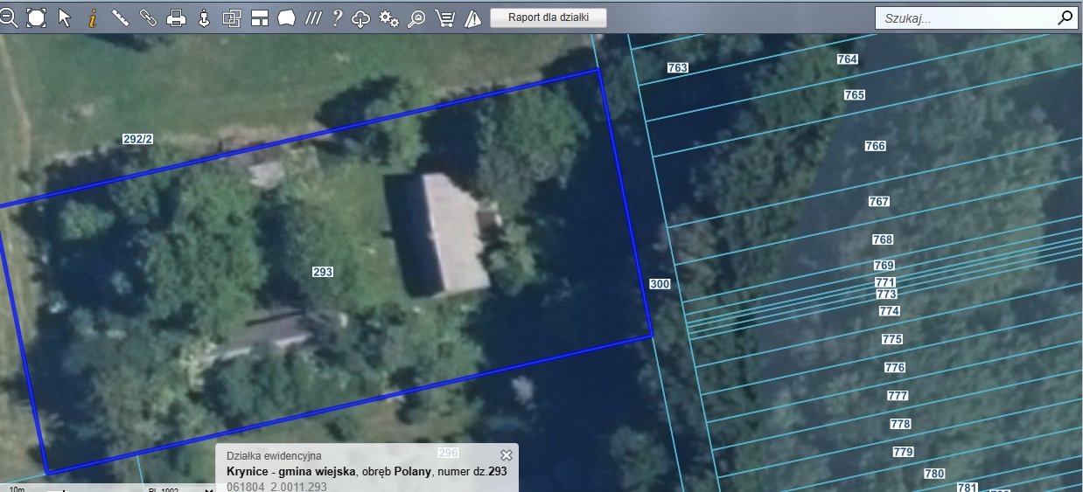Open help via the question mark icon
Image resolution: width=1083 pixels, height=492 pixels.
[x=337, y=17]
